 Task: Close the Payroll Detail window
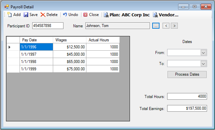pos(206,7)
